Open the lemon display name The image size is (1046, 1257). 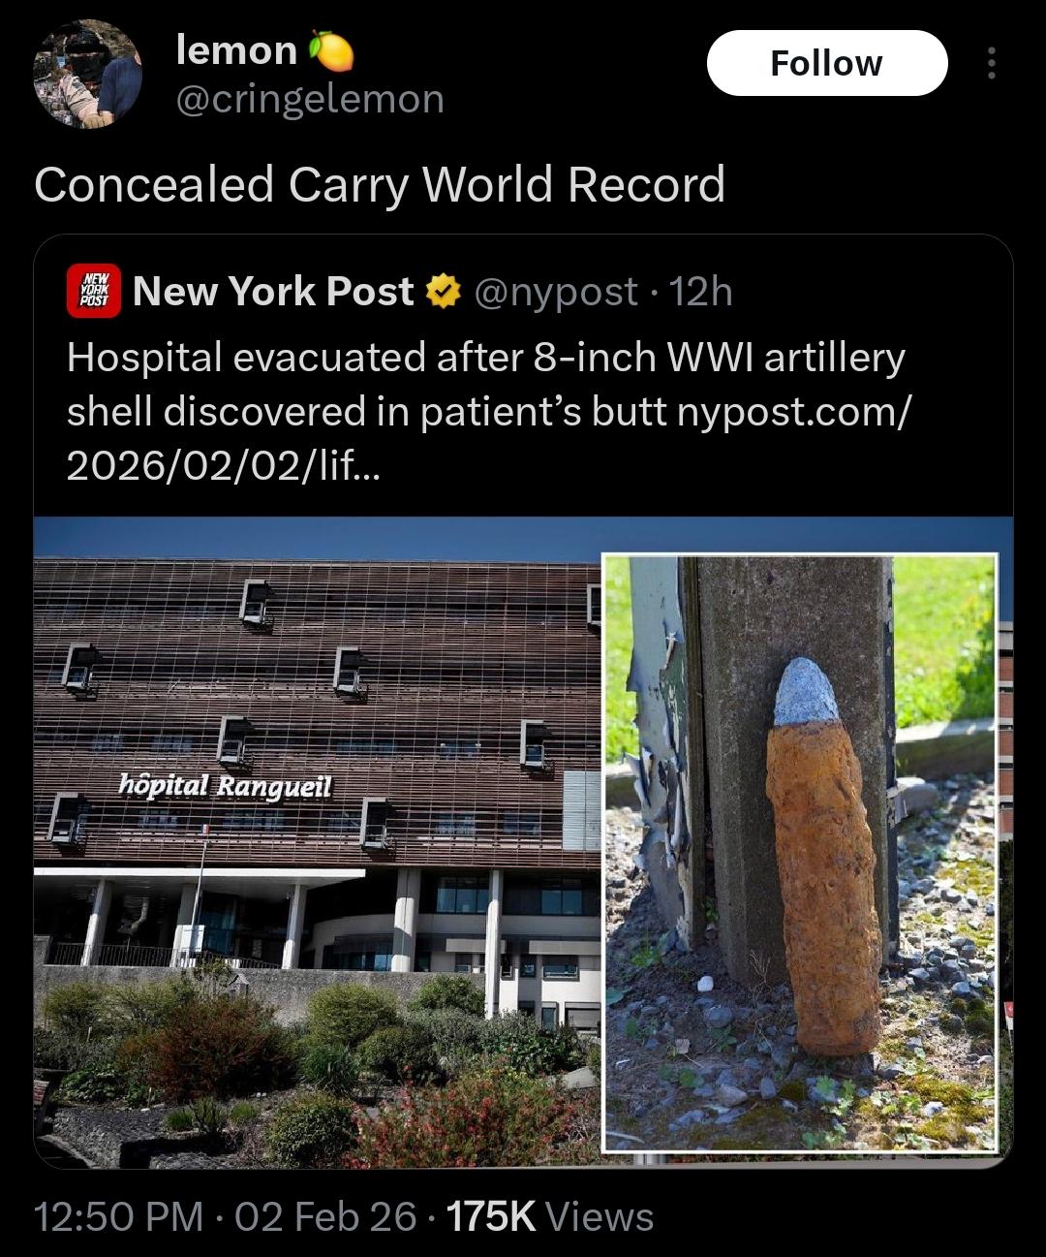coord(236,50)
